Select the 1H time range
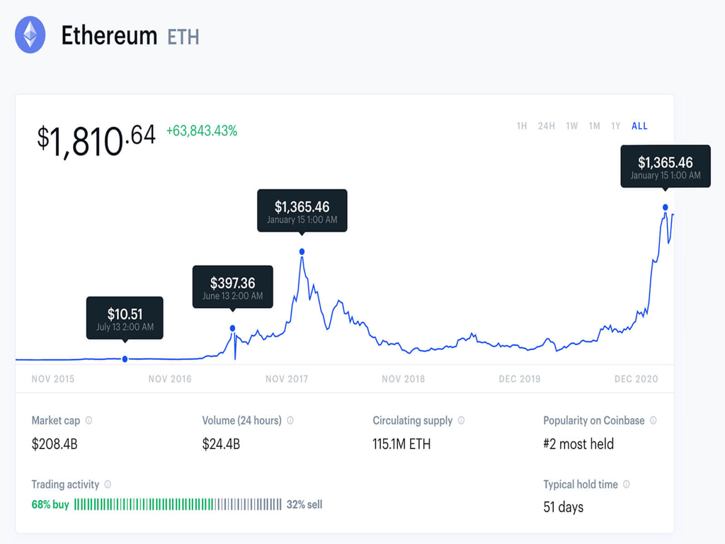The image size is (725, 544). coord(522,126)
